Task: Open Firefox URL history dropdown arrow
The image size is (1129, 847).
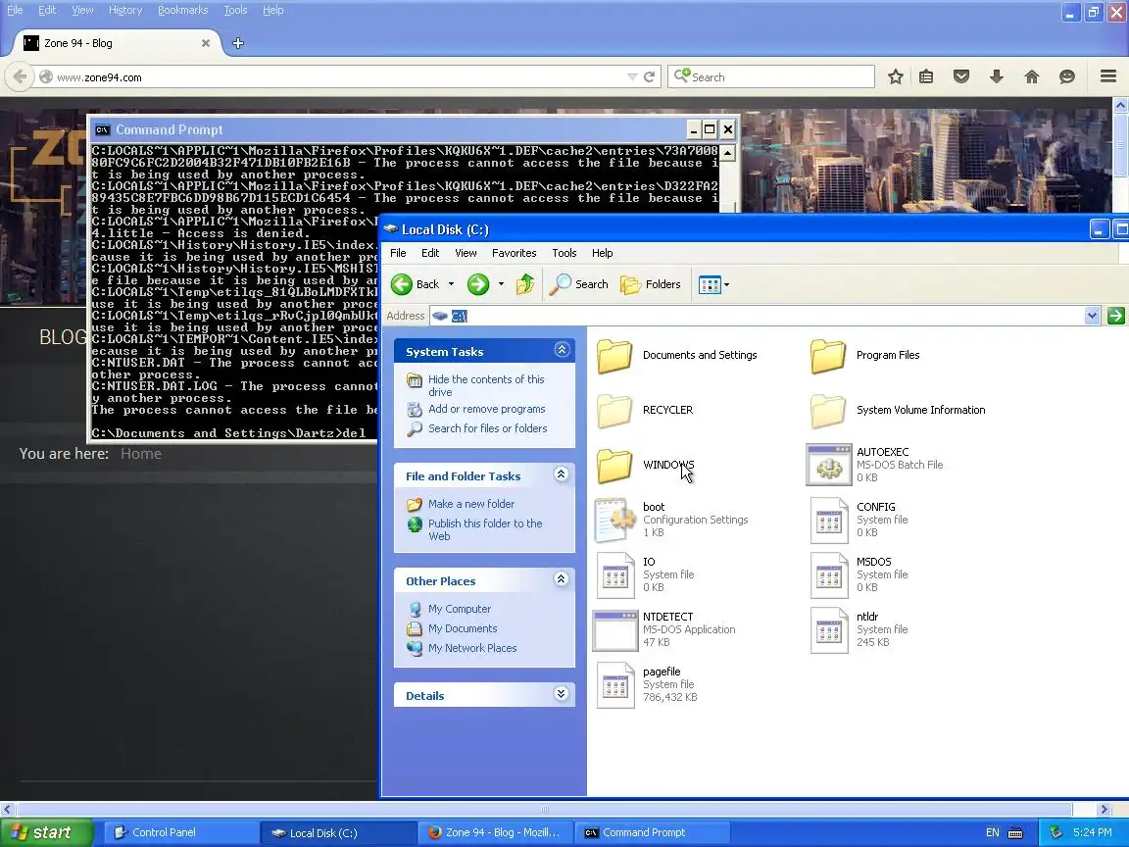Action: (631, 77)
